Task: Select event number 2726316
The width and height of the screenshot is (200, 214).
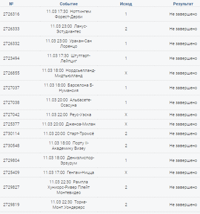Action: coord(11,14)
